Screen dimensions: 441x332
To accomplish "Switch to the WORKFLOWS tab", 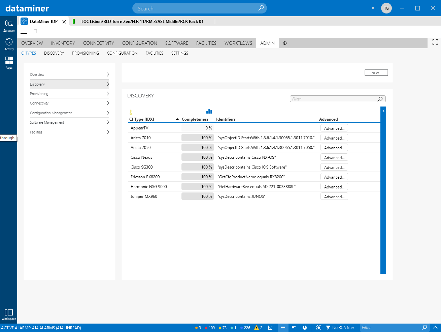I will [238, 43].
